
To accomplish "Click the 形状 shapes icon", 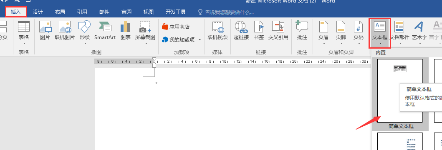I will click(x=84, y=27).
